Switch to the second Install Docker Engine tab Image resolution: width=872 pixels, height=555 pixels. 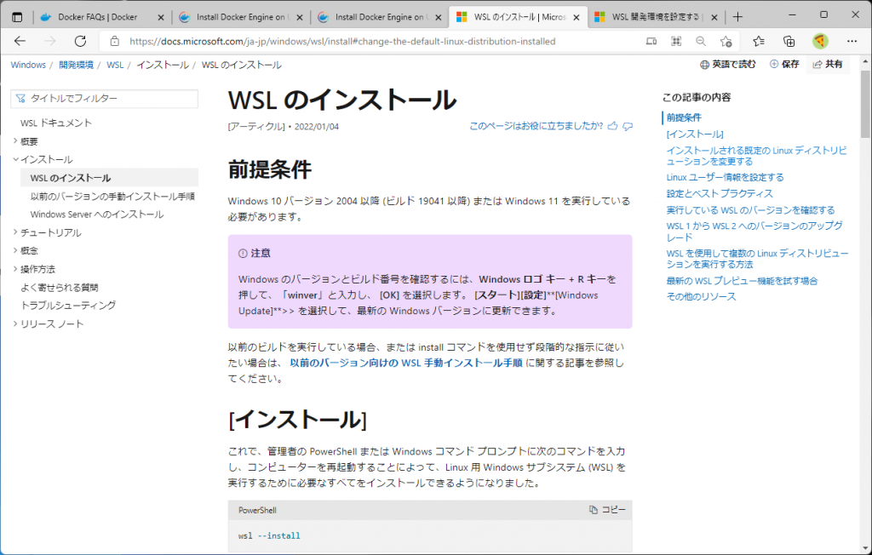pos(378,17)
